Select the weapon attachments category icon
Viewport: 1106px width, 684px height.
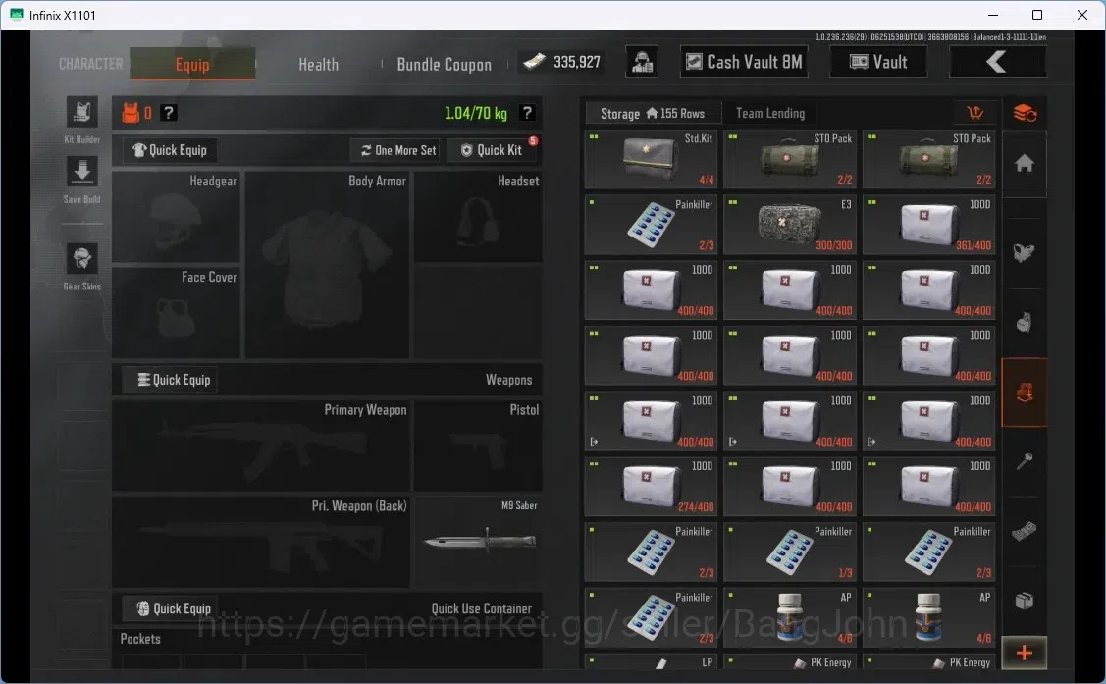point(1025,252)
